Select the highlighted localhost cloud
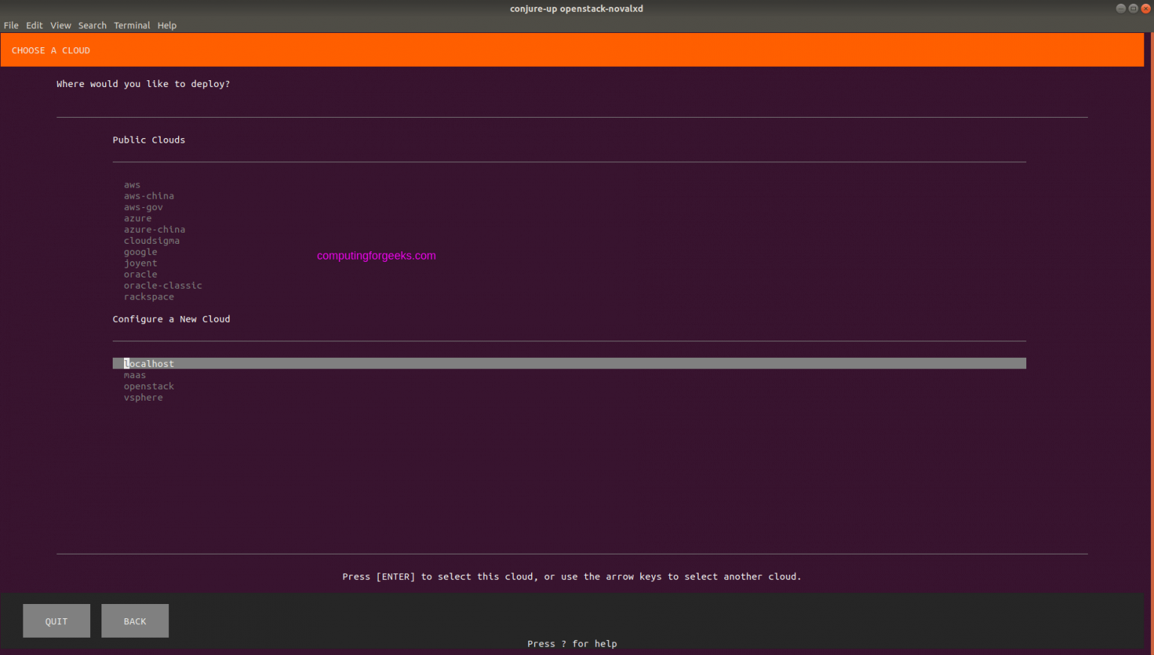Screen dimensions: 1154x655 (149, 363)
